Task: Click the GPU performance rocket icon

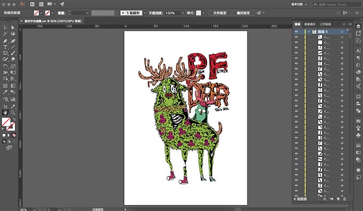Action: (62, 4)
